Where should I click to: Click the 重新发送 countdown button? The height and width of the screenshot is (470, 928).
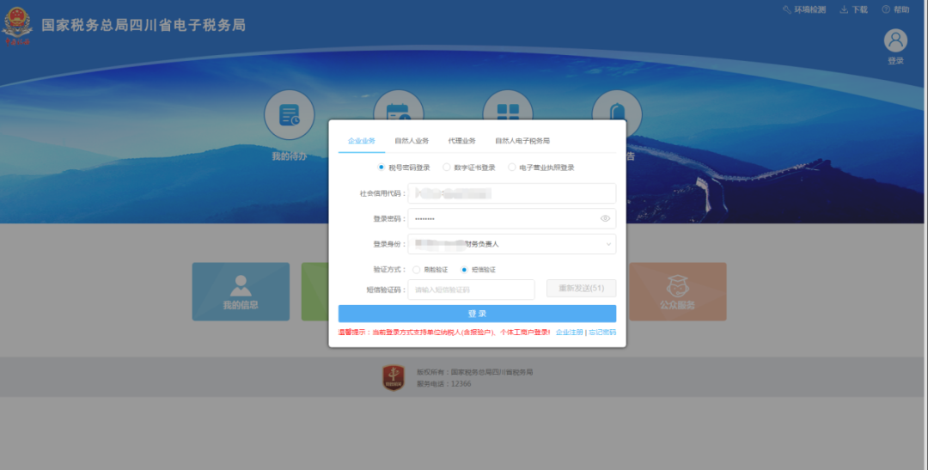pos(581,289)
